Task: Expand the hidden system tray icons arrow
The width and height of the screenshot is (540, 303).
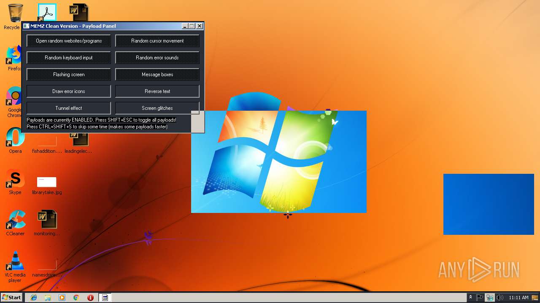Action: tap(470, 298)
